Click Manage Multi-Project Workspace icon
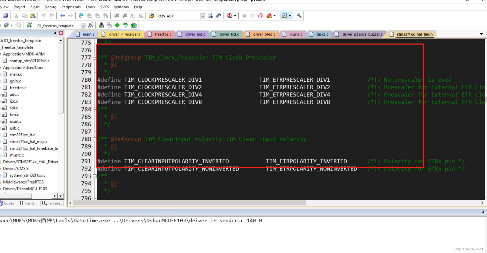This screenshot has width=487, height=253. tap(109, 25)
